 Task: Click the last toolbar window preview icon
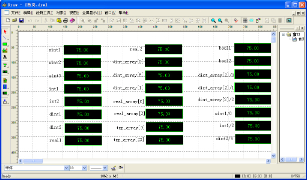289,20
